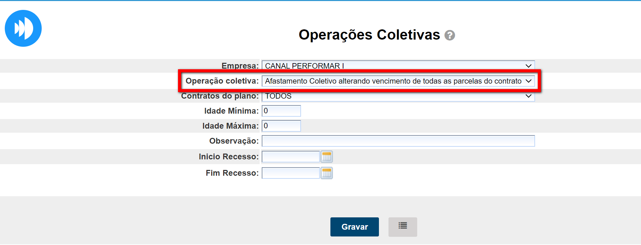Click the 'Inicio Recesso:' label text
641x245 pixels.
coord(229,157)
